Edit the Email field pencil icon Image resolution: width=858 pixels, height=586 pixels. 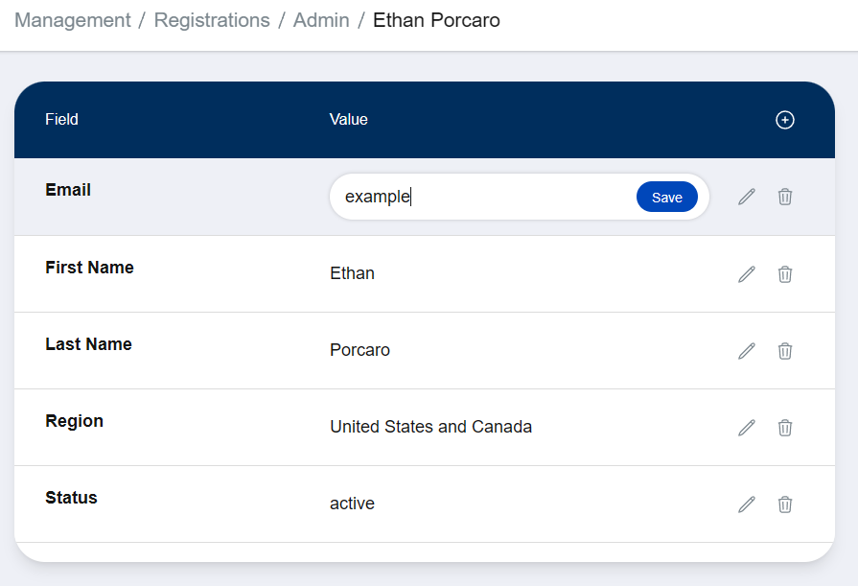(747, 197)
